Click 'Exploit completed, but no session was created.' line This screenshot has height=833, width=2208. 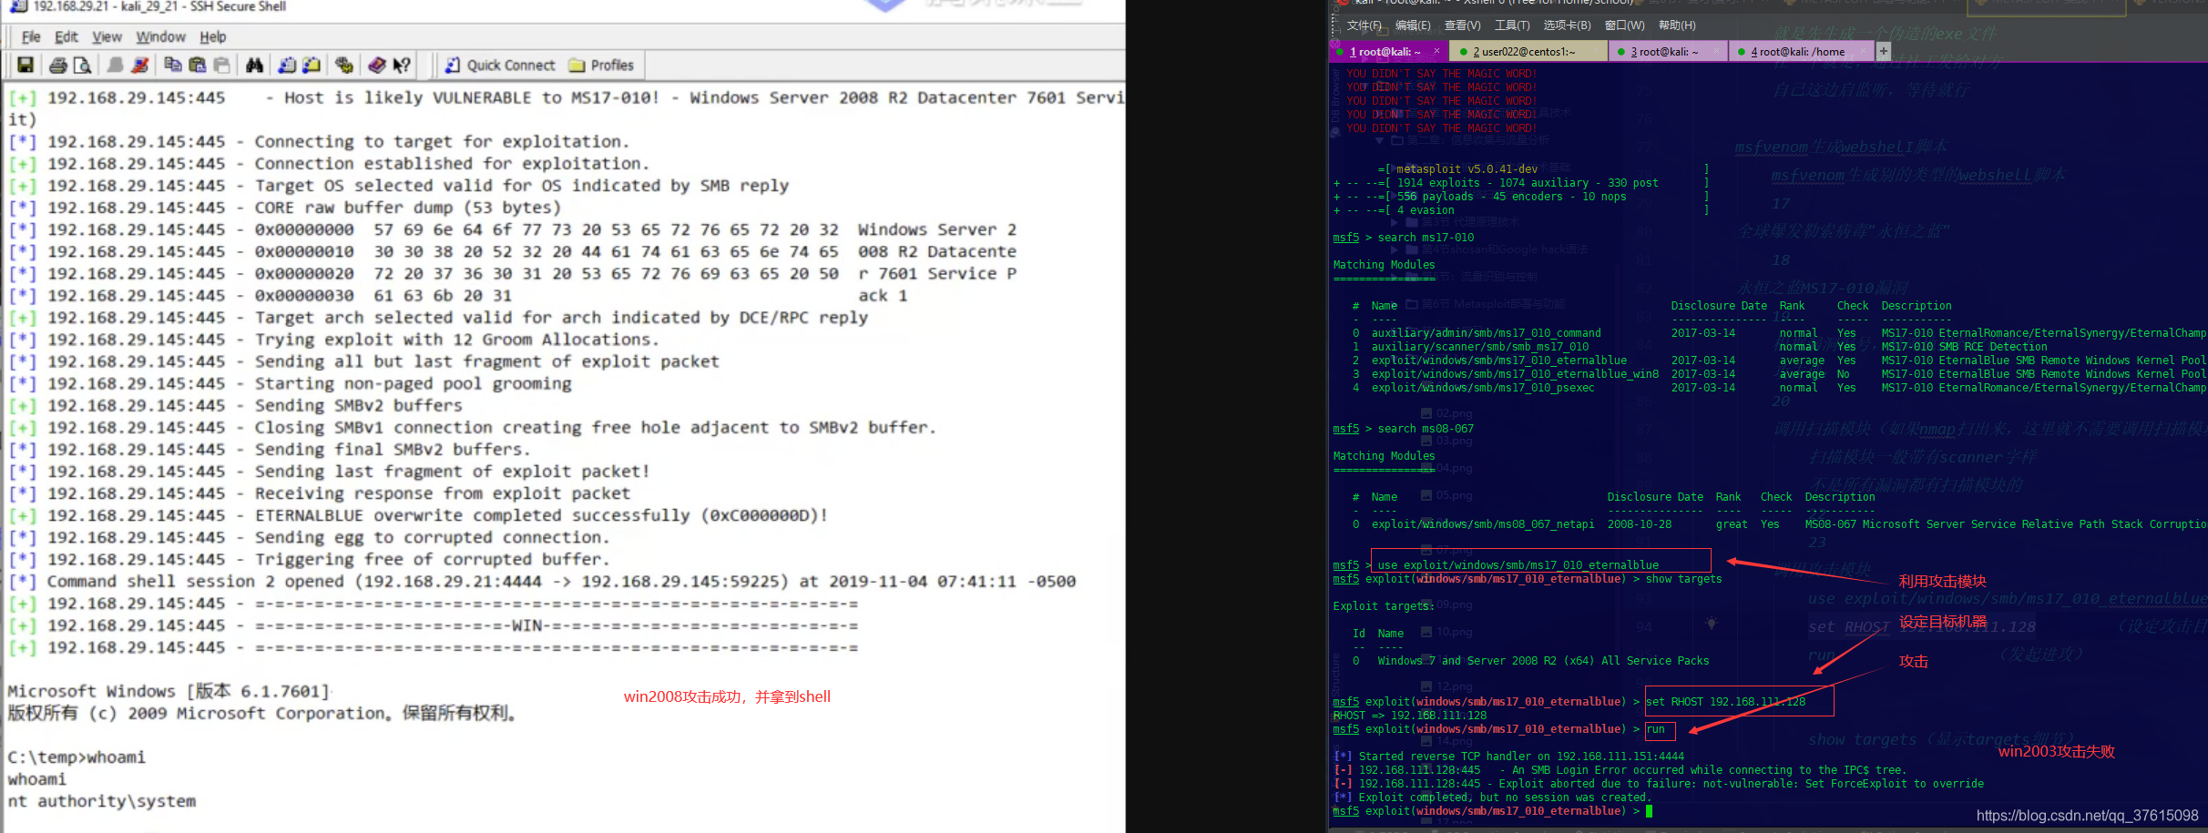point(1492,797)
